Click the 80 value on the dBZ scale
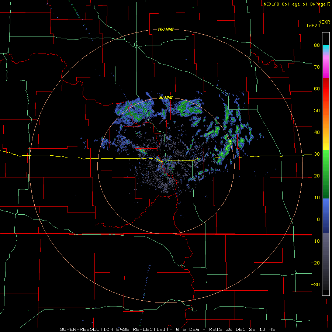Viewport: 332px width, 332px height. pyautogui.click(x=317, y=45)
